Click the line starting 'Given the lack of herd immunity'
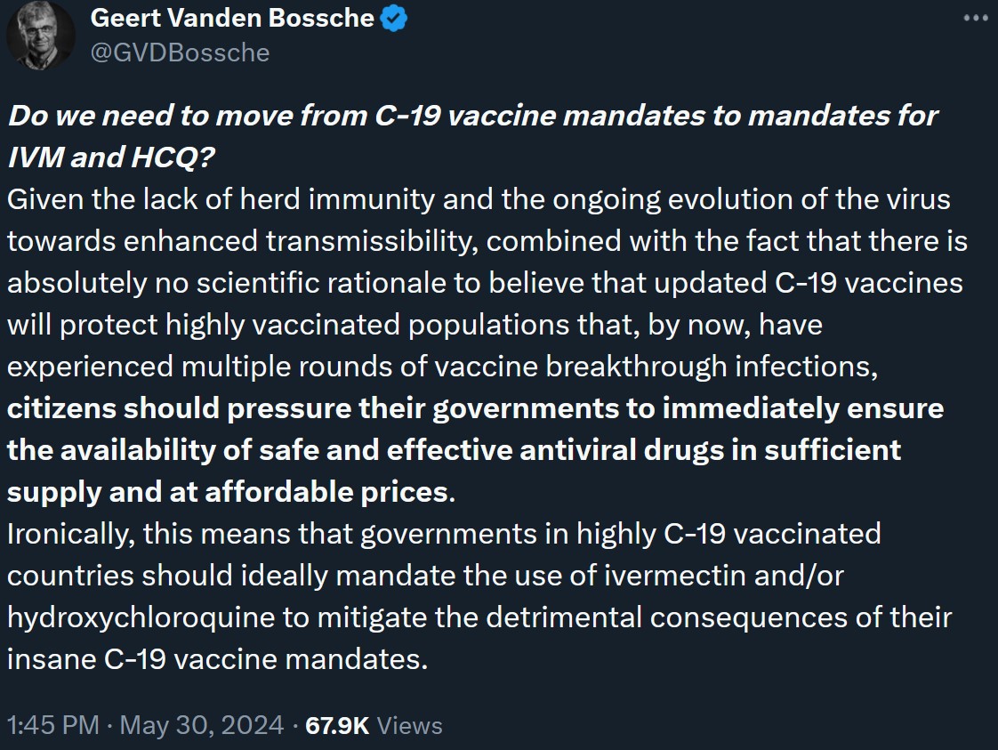Viewport: 998px width, 750px height. click(x=479, y=199)
